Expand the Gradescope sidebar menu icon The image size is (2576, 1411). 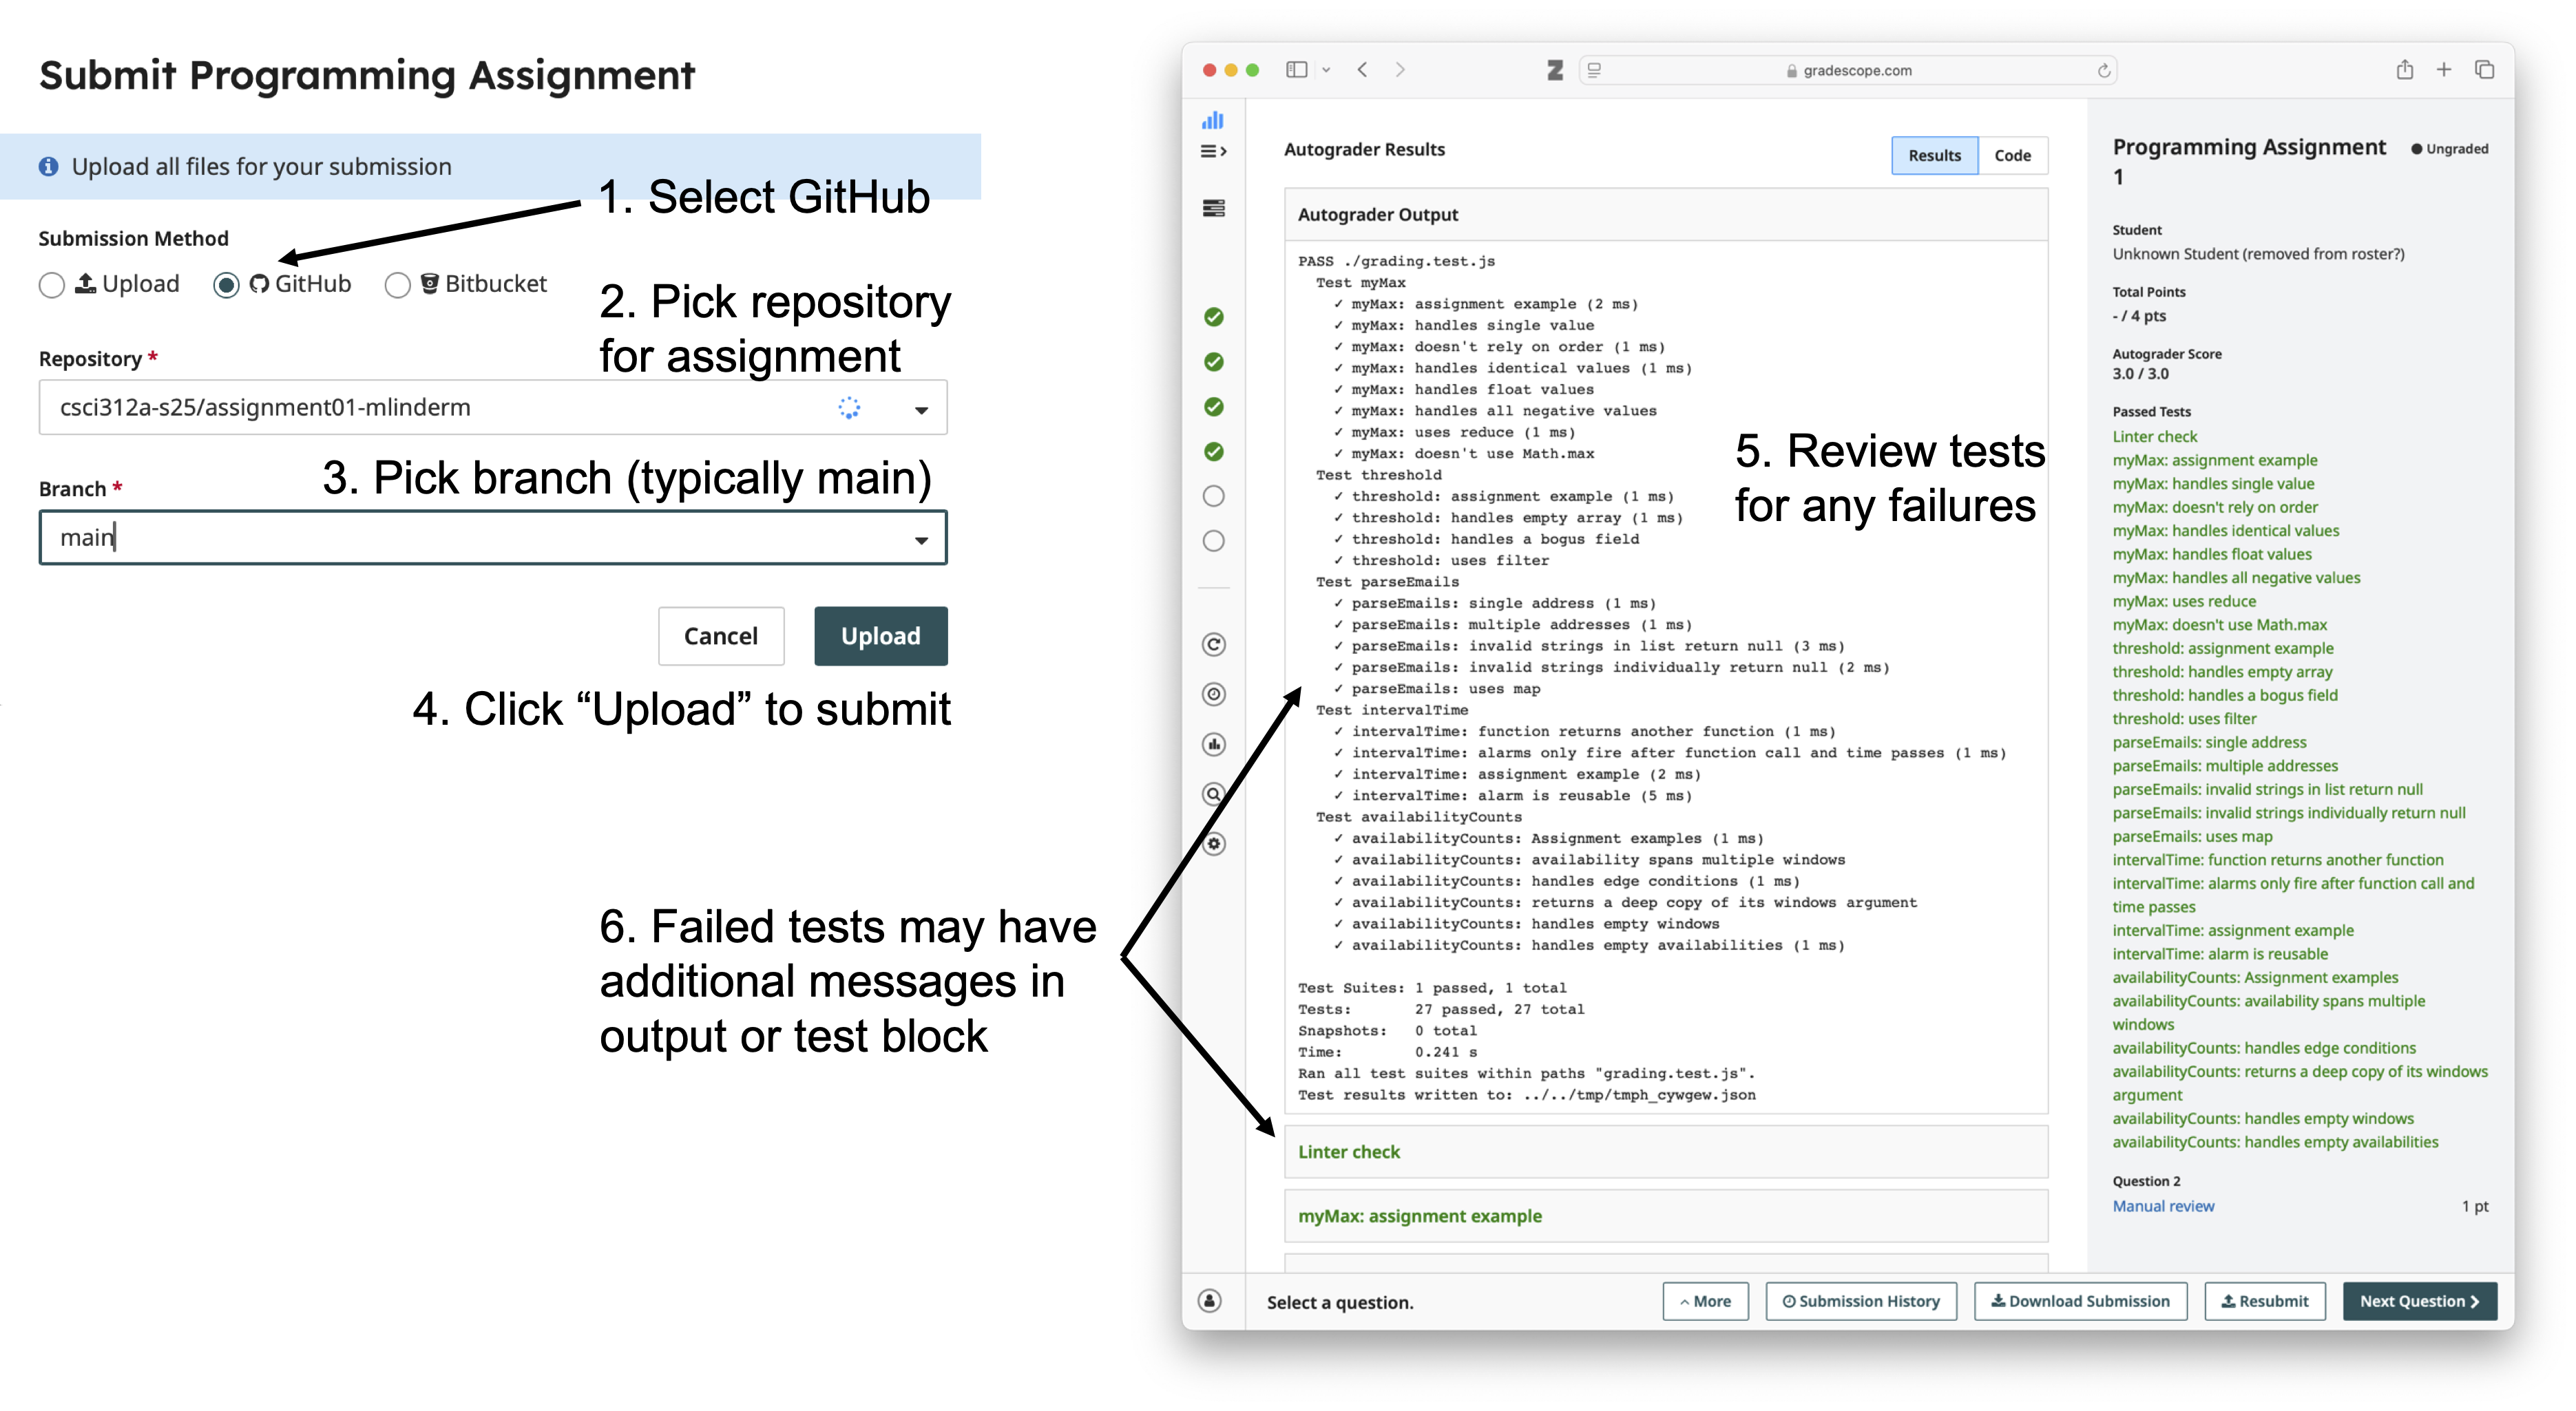click(x=1213, y=151)
